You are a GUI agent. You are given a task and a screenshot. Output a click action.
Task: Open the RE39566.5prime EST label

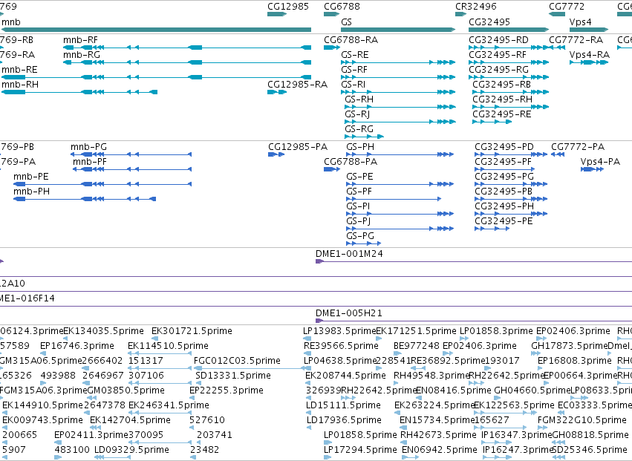(341, 346)
